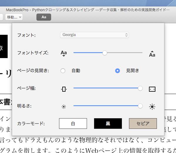Click the bright sun icon
176x153 pixels.
(x=152, y=107)
